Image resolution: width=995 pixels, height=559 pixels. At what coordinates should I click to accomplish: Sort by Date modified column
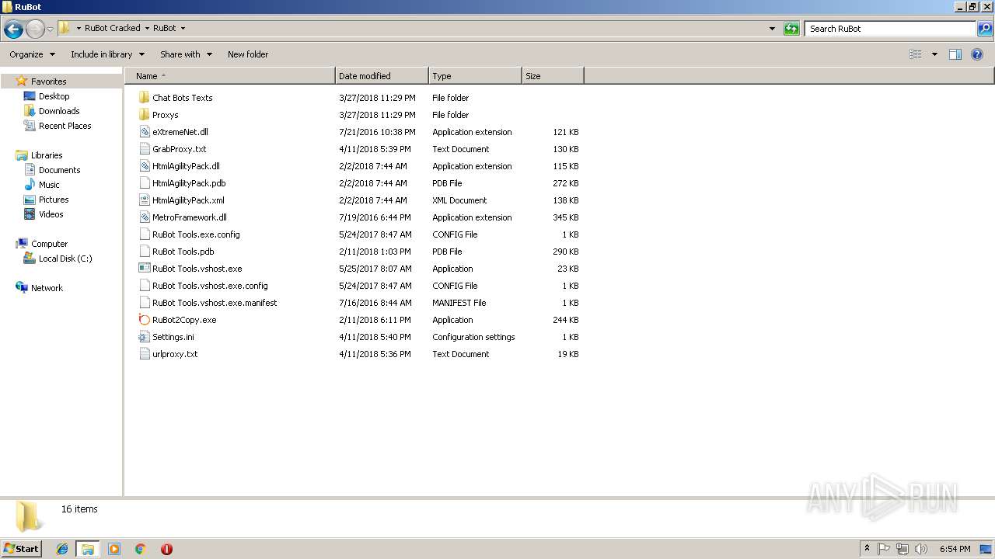coord(382,76)
